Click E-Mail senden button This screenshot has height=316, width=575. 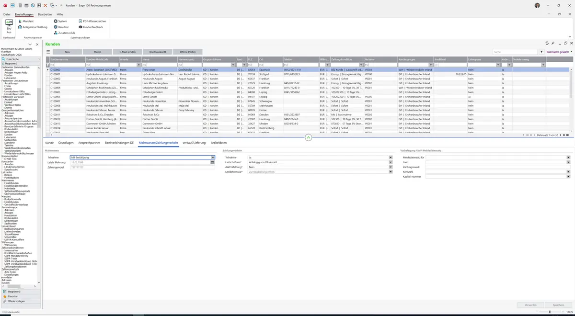pyautogui.click(x=127, y=52)
